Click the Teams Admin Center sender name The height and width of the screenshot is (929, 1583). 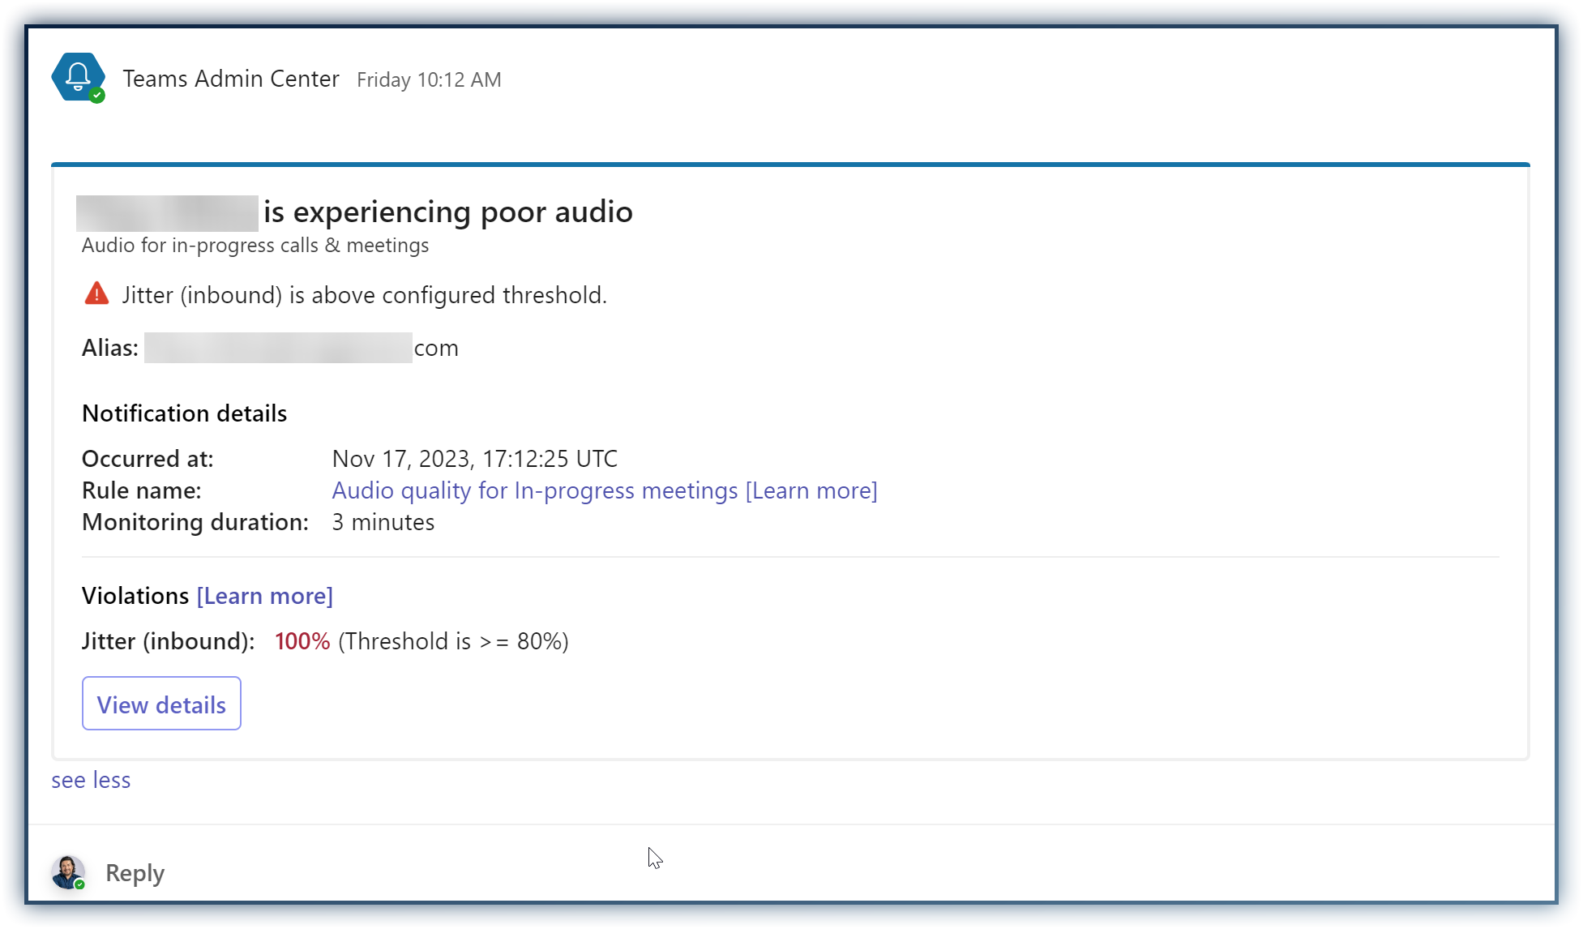tap(231, 79)
